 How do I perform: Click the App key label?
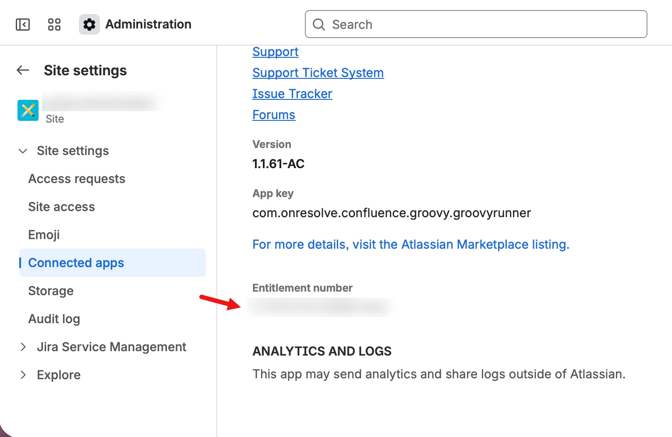point(273,193)
